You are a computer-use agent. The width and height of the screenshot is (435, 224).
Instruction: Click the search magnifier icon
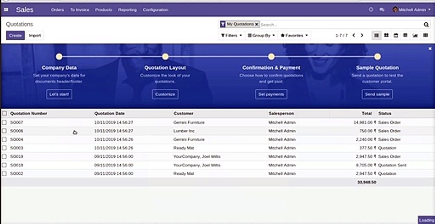pyautogui.click(x=426, y=25)
